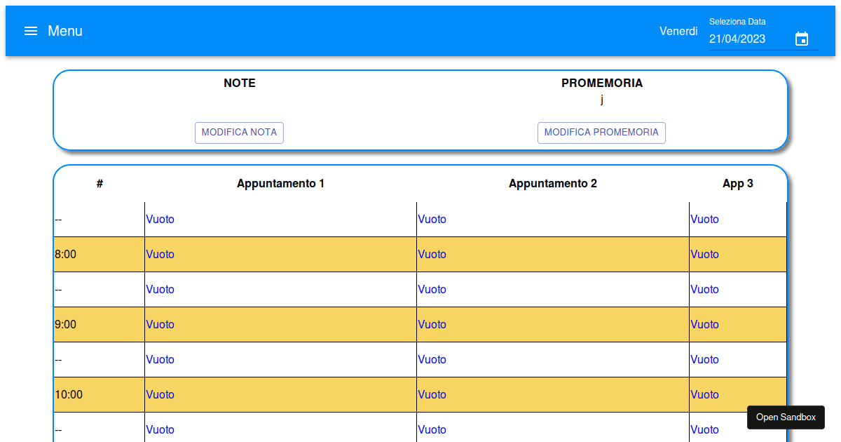This screenshot has height=442, width=841.
Task: Click the Appuntamento 1 column header
Action: (280, 184)
